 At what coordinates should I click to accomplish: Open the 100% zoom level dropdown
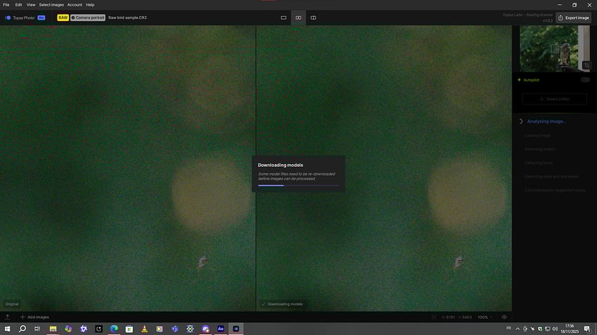[485, 317]
